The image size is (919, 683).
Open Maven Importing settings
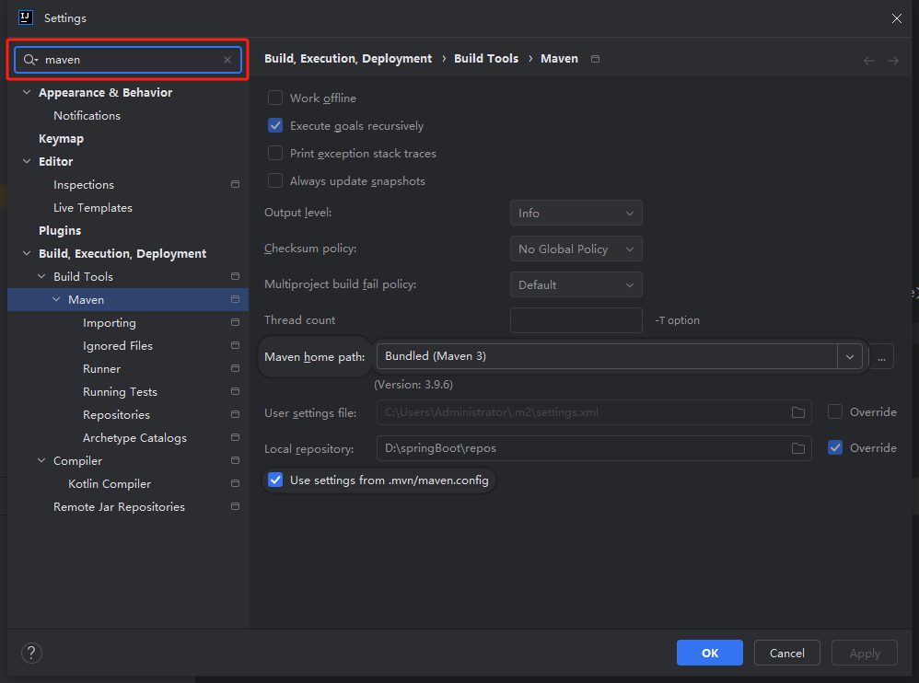point(109,323)
